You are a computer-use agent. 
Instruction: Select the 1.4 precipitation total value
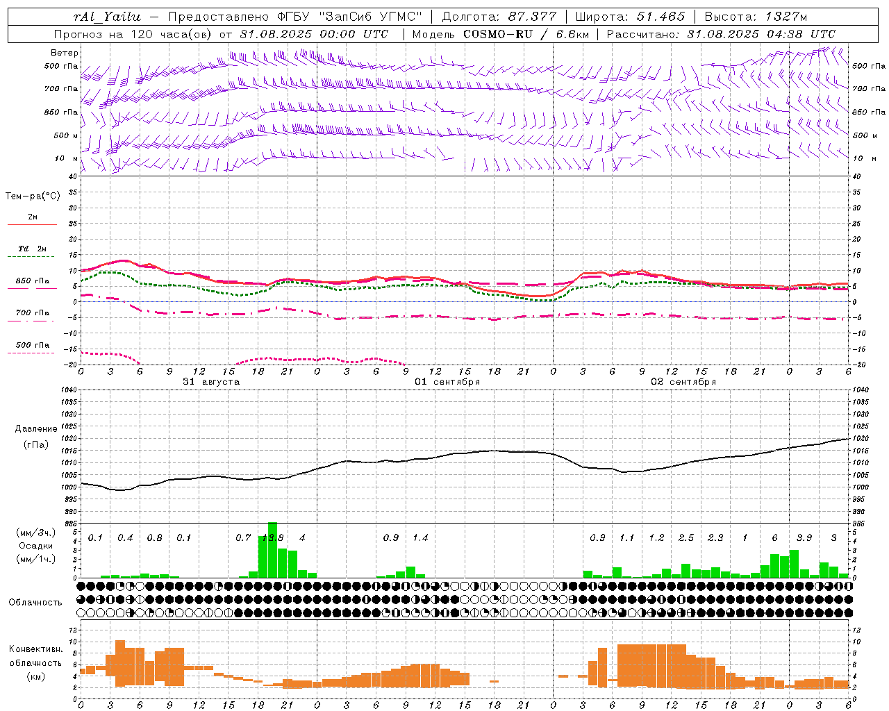tap(420, 537)
